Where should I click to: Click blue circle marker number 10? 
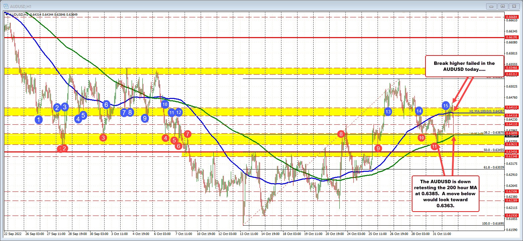165,104
